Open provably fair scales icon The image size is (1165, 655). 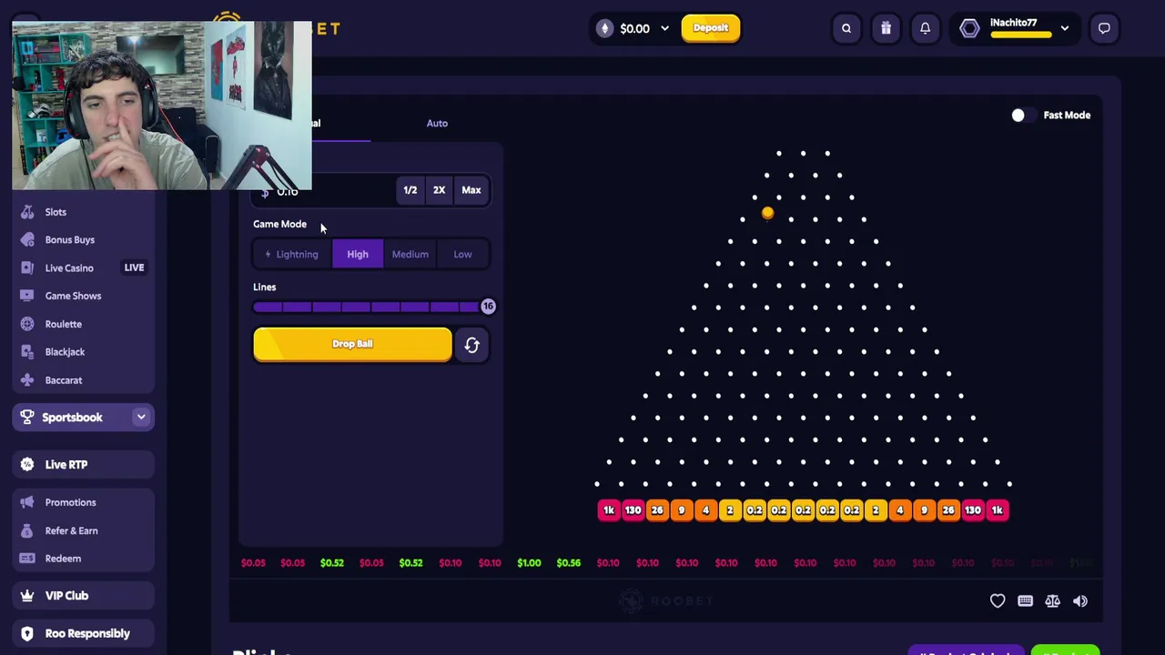point(1052,600)
